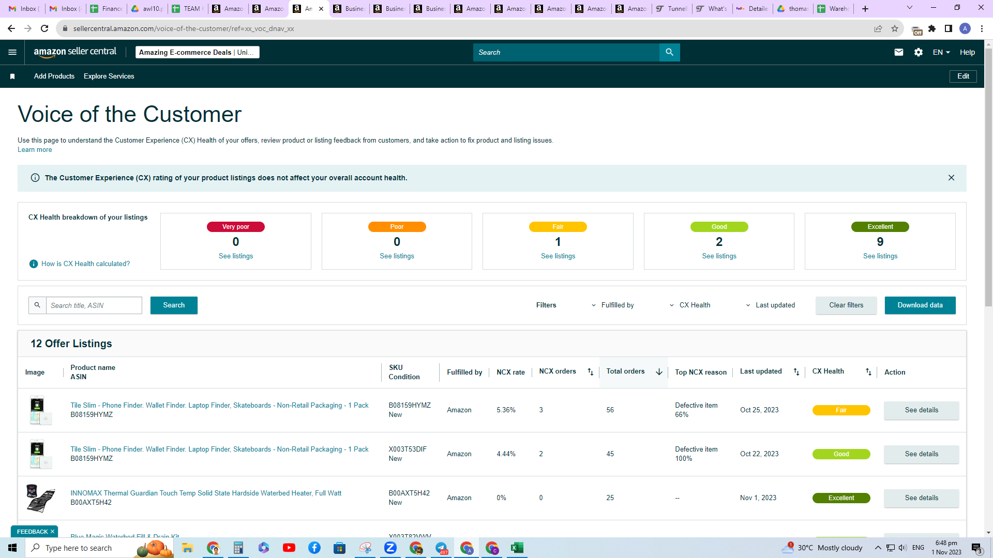Switch to the Tunnel browser tab
The width and height of the screenshot is (993, 558).
point(672,9)
